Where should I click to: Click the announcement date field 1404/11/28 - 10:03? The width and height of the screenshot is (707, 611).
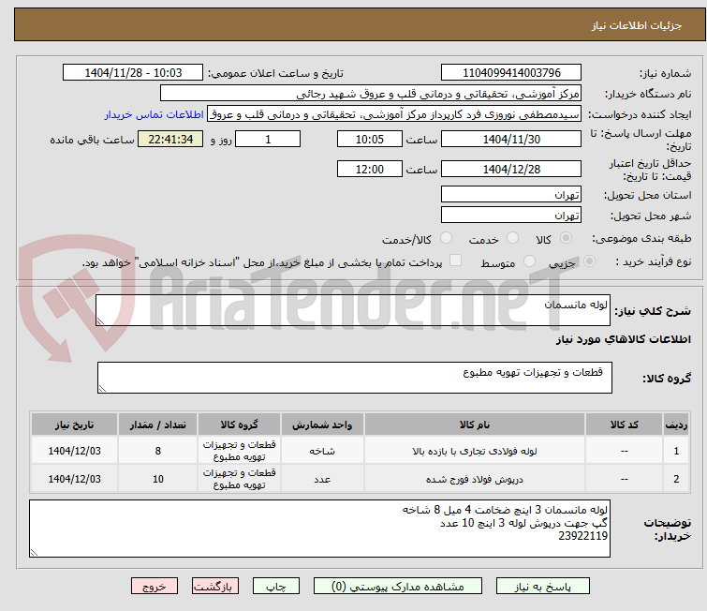(133, 73)
